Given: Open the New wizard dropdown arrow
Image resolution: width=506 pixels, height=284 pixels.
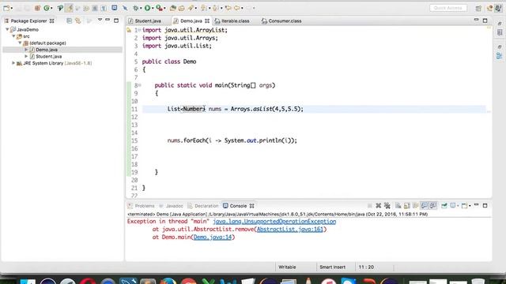Looking at the screenshot, I should tap(12, 8).
